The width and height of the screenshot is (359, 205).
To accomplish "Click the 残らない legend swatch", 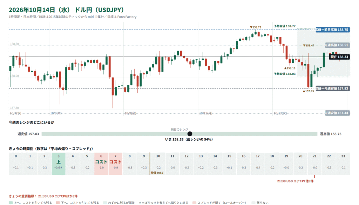I will coord(253,203).
